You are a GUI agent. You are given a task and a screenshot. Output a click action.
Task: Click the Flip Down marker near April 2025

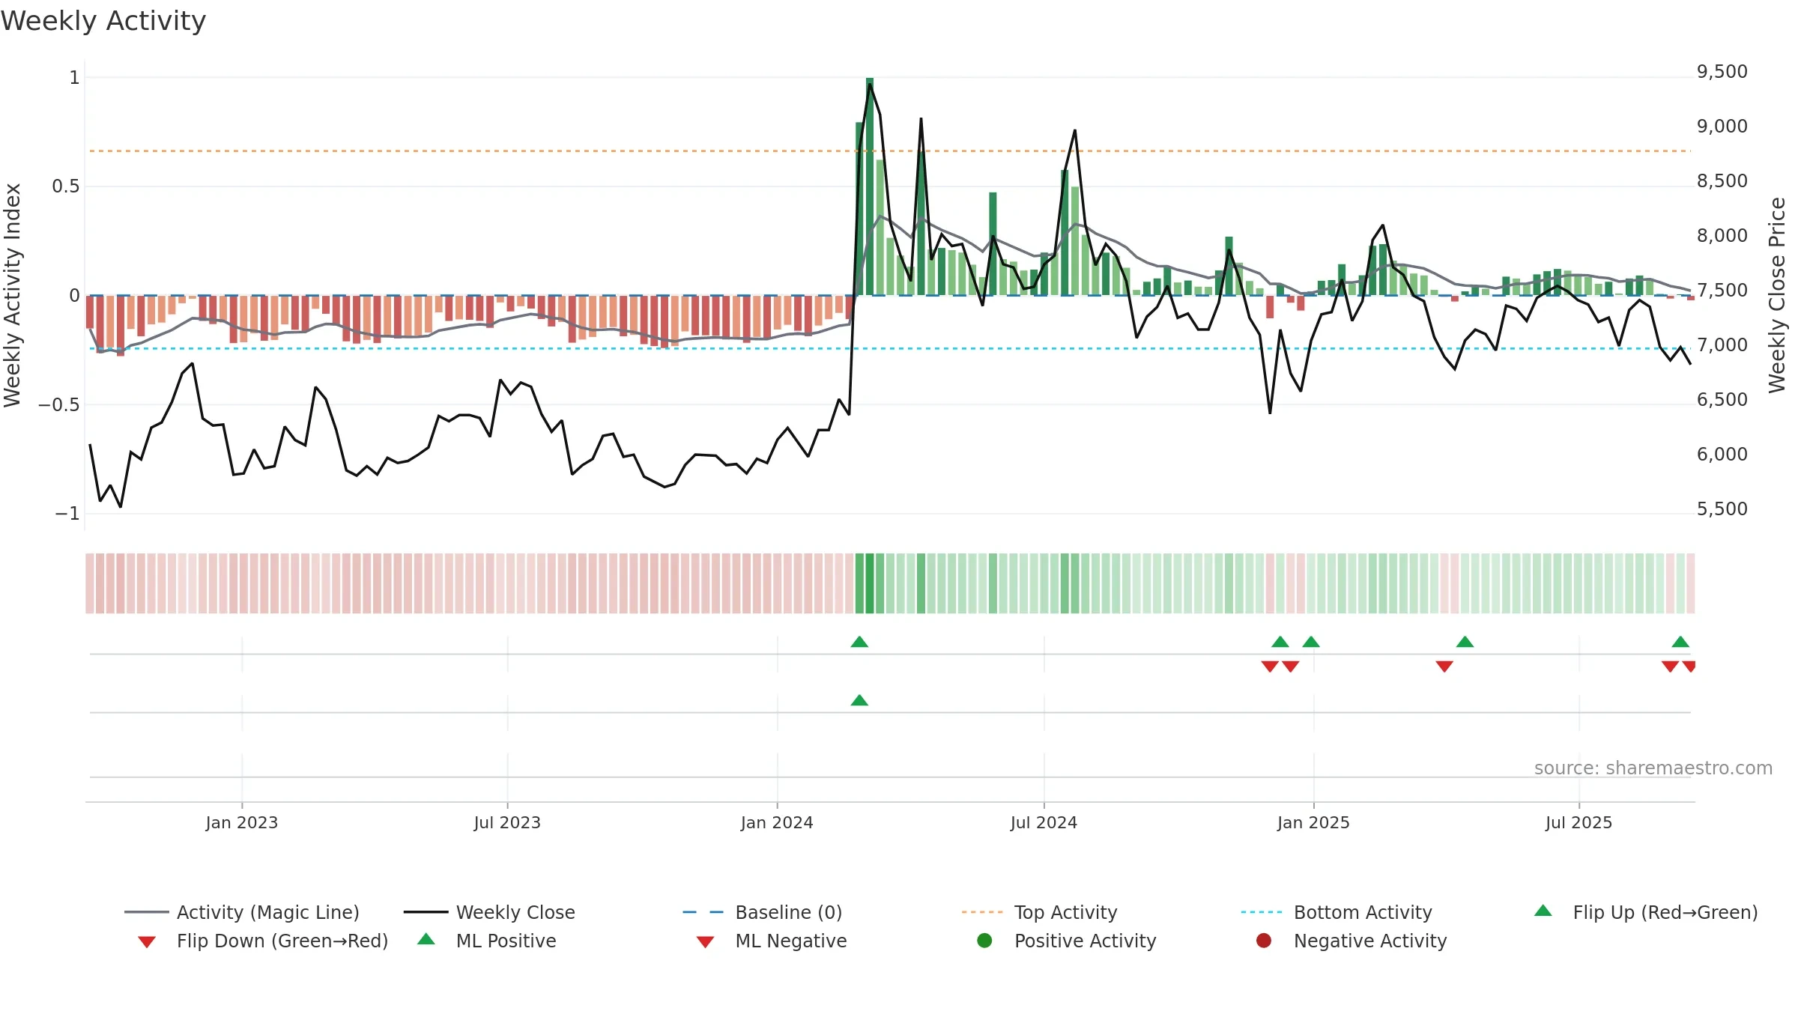coord(1444,667)
